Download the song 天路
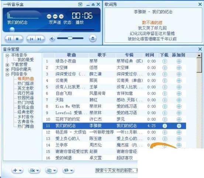Screen dimensions: 204x178 (x=165, y=100)
